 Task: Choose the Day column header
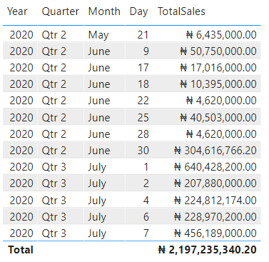click(x=138, y=11)
